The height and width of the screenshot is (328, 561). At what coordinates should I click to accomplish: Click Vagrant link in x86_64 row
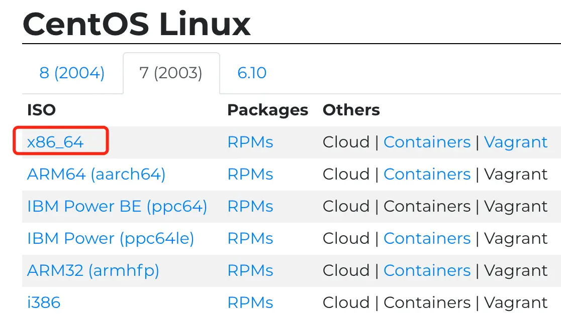click(x=515, y=142)
